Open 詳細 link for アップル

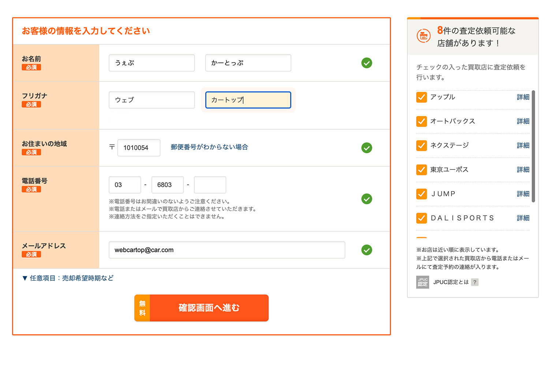pyautogui.click(x=523, y=97)
